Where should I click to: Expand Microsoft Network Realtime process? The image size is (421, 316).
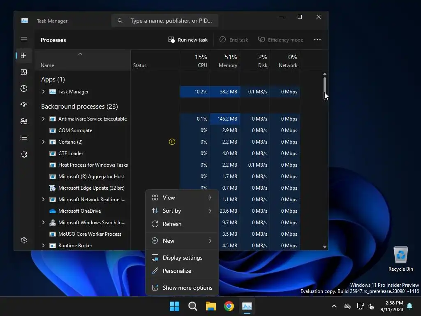click(43, 200)
